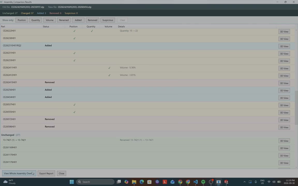Show only Removed parts

point(93,20)
